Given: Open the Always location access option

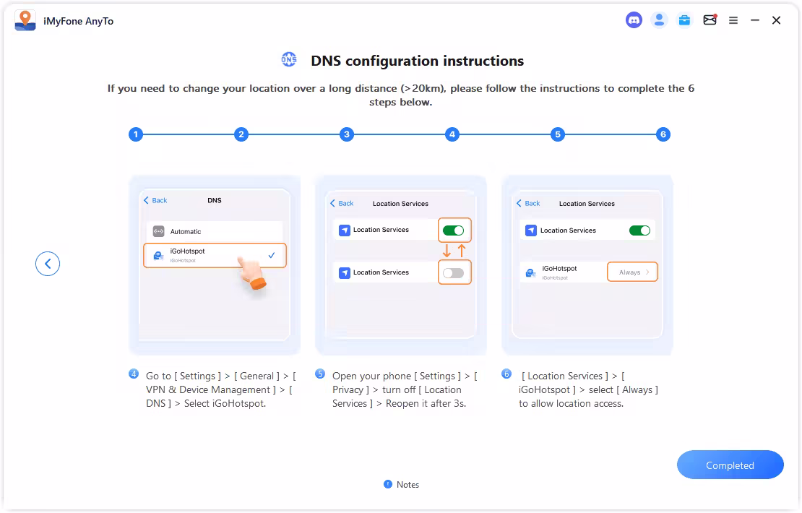Looking at the screenshot, I should click(x=632, y=272).
